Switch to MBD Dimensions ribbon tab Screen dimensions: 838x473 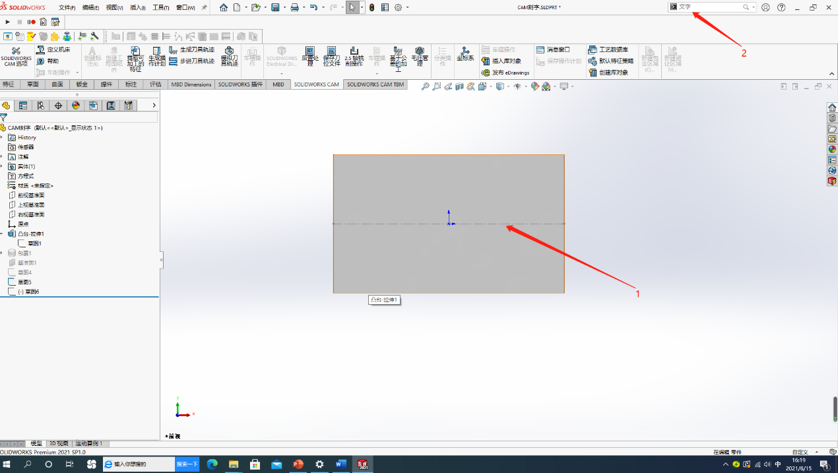191,84
